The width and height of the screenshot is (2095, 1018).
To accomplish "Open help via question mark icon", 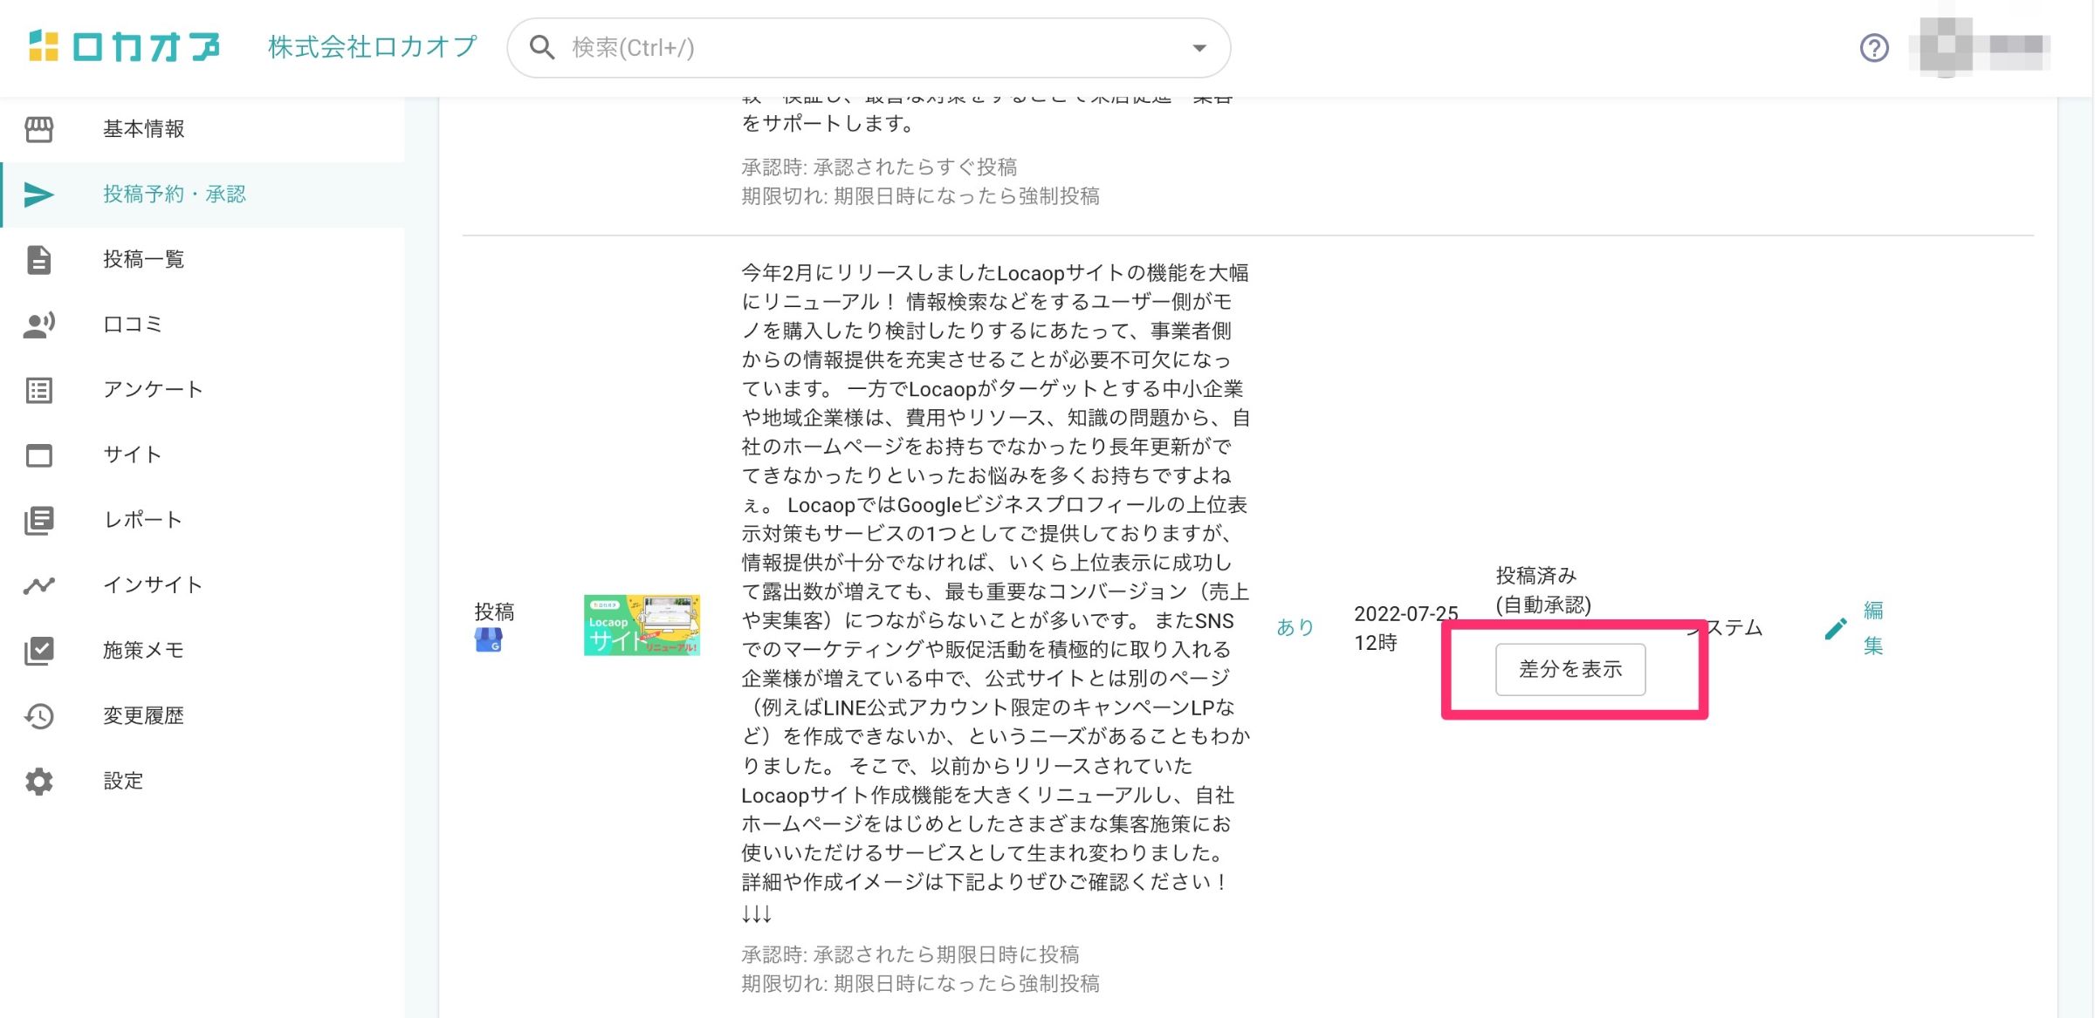I will click(x=1873, y=48).
